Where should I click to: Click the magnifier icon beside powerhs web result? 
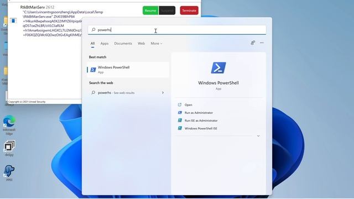(x=93, y=92)
